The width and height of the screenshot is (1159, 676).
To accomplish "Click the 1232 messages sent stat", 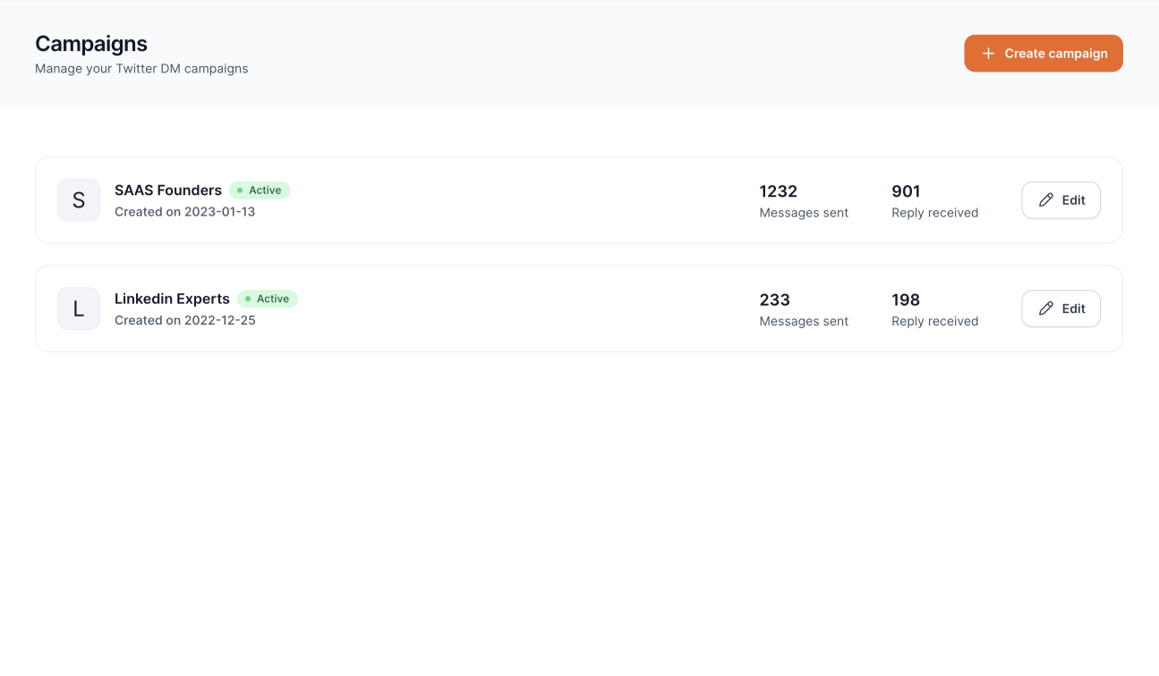I will pyautogui.click(x=778, y=191).
